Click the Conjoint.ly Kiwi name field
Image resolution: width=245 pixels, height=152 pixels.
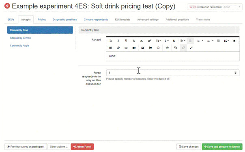pyautogui.click(x=159, y=30)
